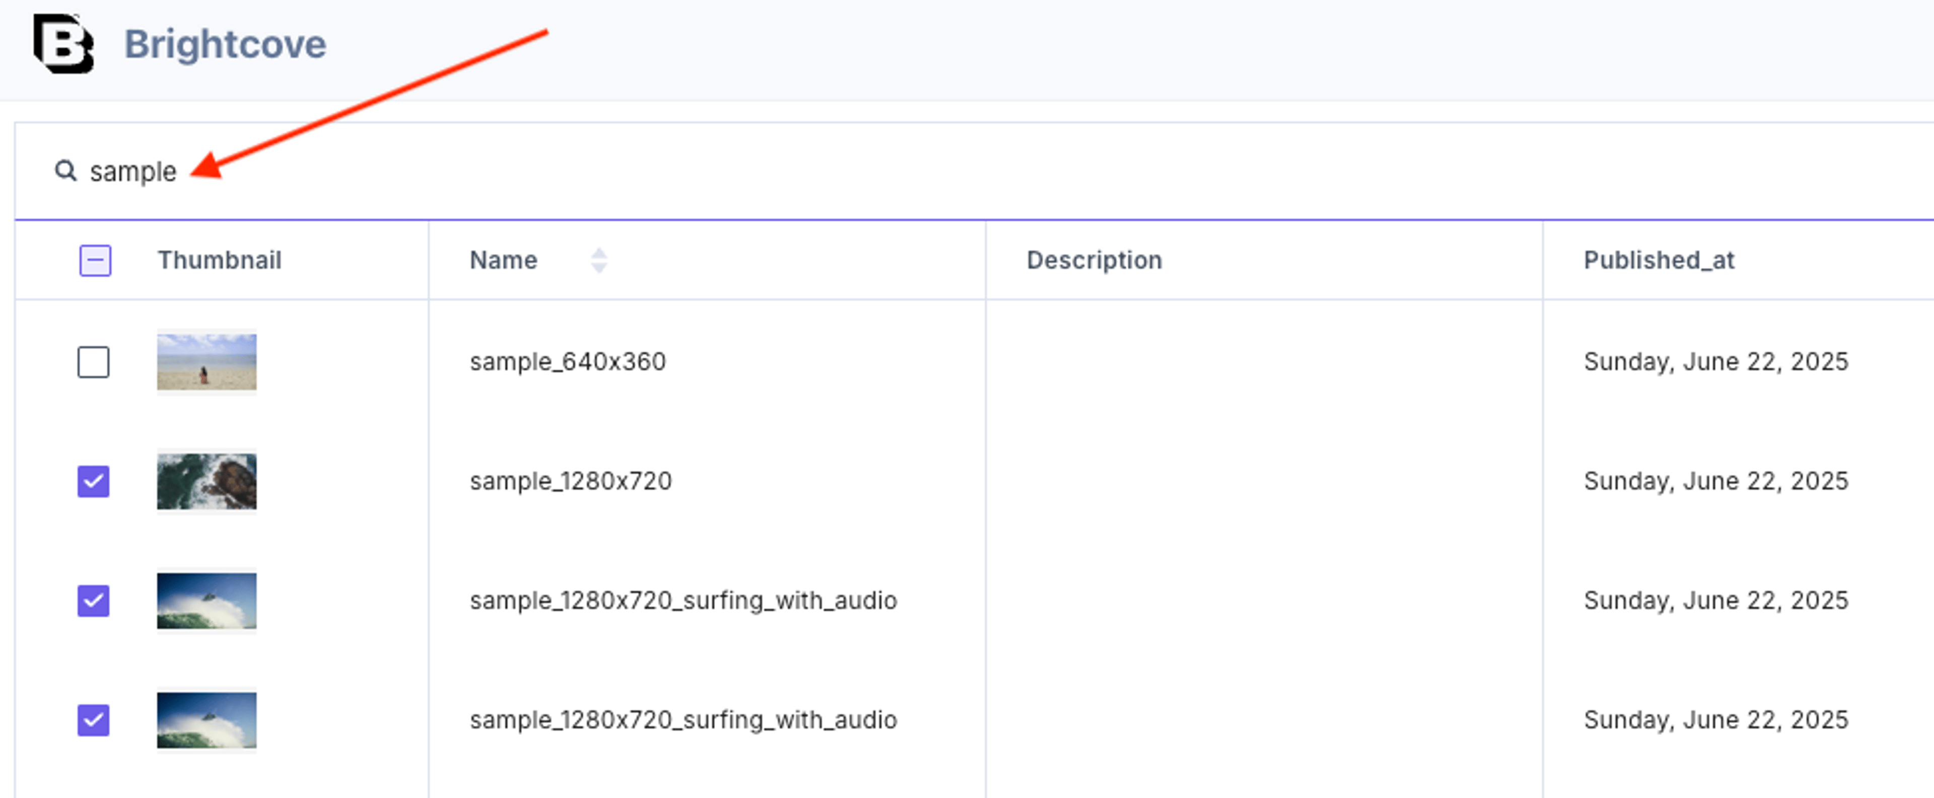Click the Description column header

(x=1094, y=260)
